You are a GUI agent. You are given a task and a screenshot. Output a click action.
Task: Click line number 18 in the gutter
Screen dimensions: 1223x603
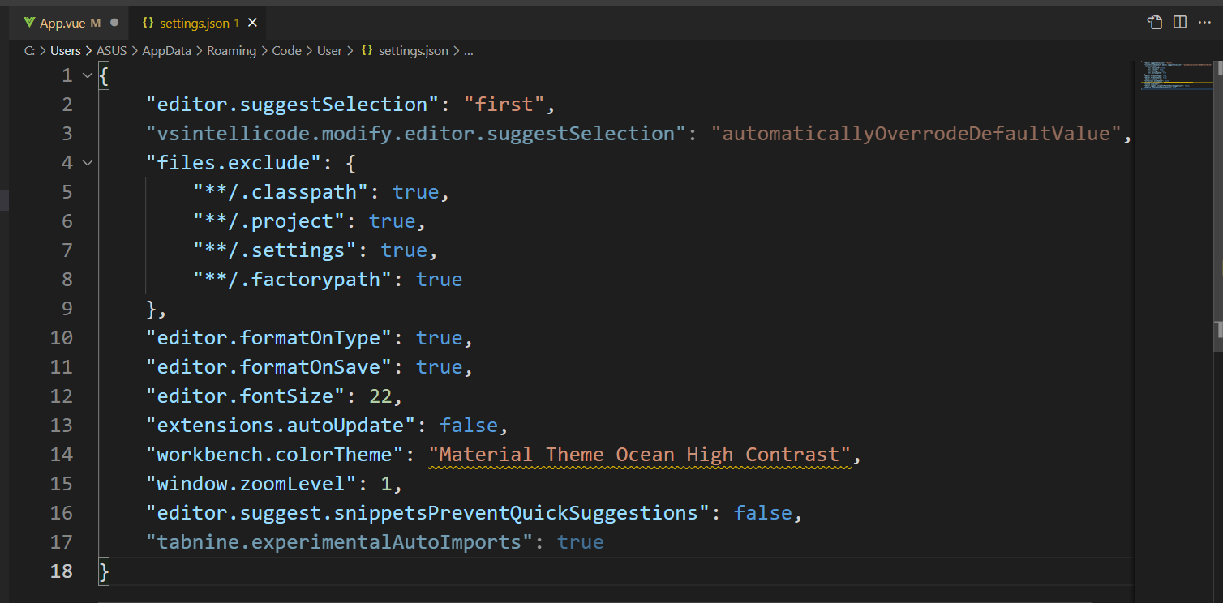61,571
